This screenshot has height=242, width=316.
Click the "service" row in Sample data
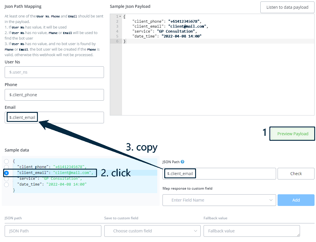click(50, 179)
